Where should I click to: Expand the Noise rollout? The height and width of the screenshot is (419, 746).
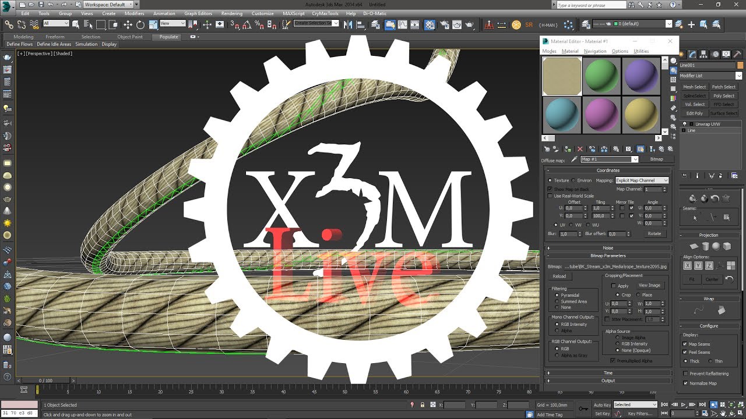click(x=608, y=248)
